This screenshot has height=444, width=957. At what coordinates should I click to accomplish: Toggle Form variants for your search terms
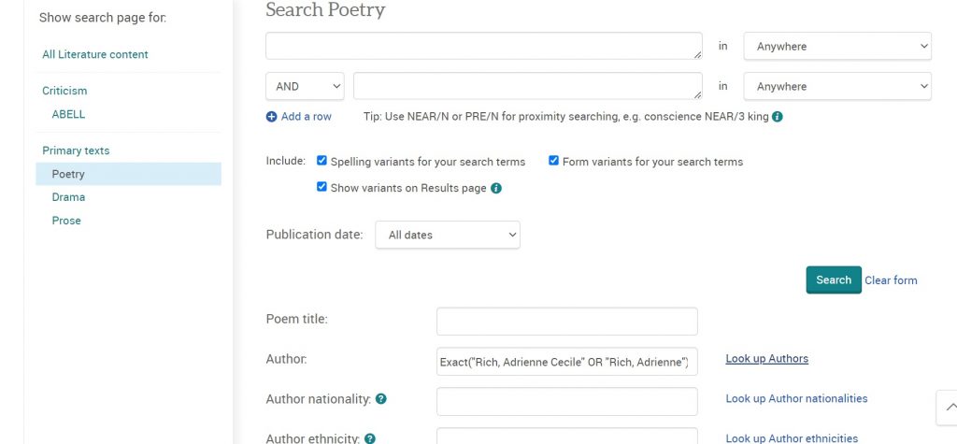tap(553, 161)
